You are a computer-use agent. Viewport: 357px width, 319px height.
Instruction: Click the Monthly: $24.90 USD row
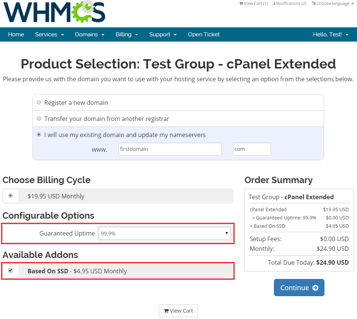pyautogui.click(x=299, y=249)
